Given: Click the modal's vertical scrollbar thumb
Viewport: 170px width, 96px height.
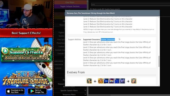Looking at the screenshot, I should pyautogui.click(x=159, y=61).
